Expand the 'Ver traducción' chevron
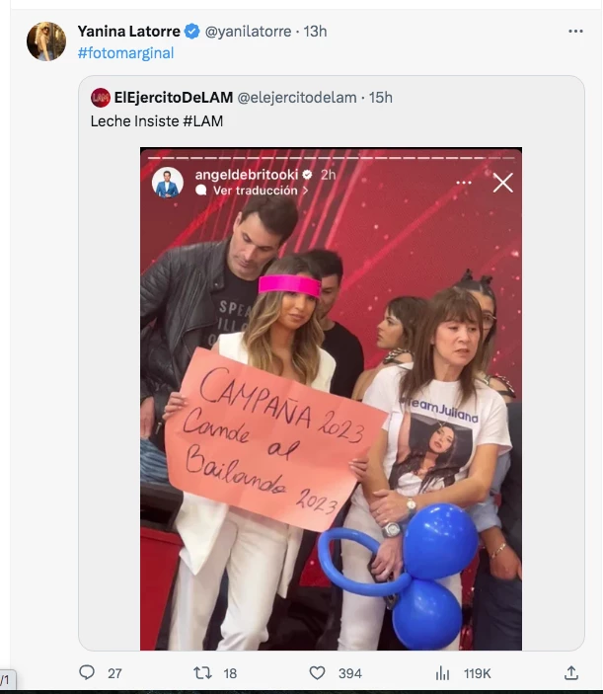603x694 pixels. (x=305, y=191)
